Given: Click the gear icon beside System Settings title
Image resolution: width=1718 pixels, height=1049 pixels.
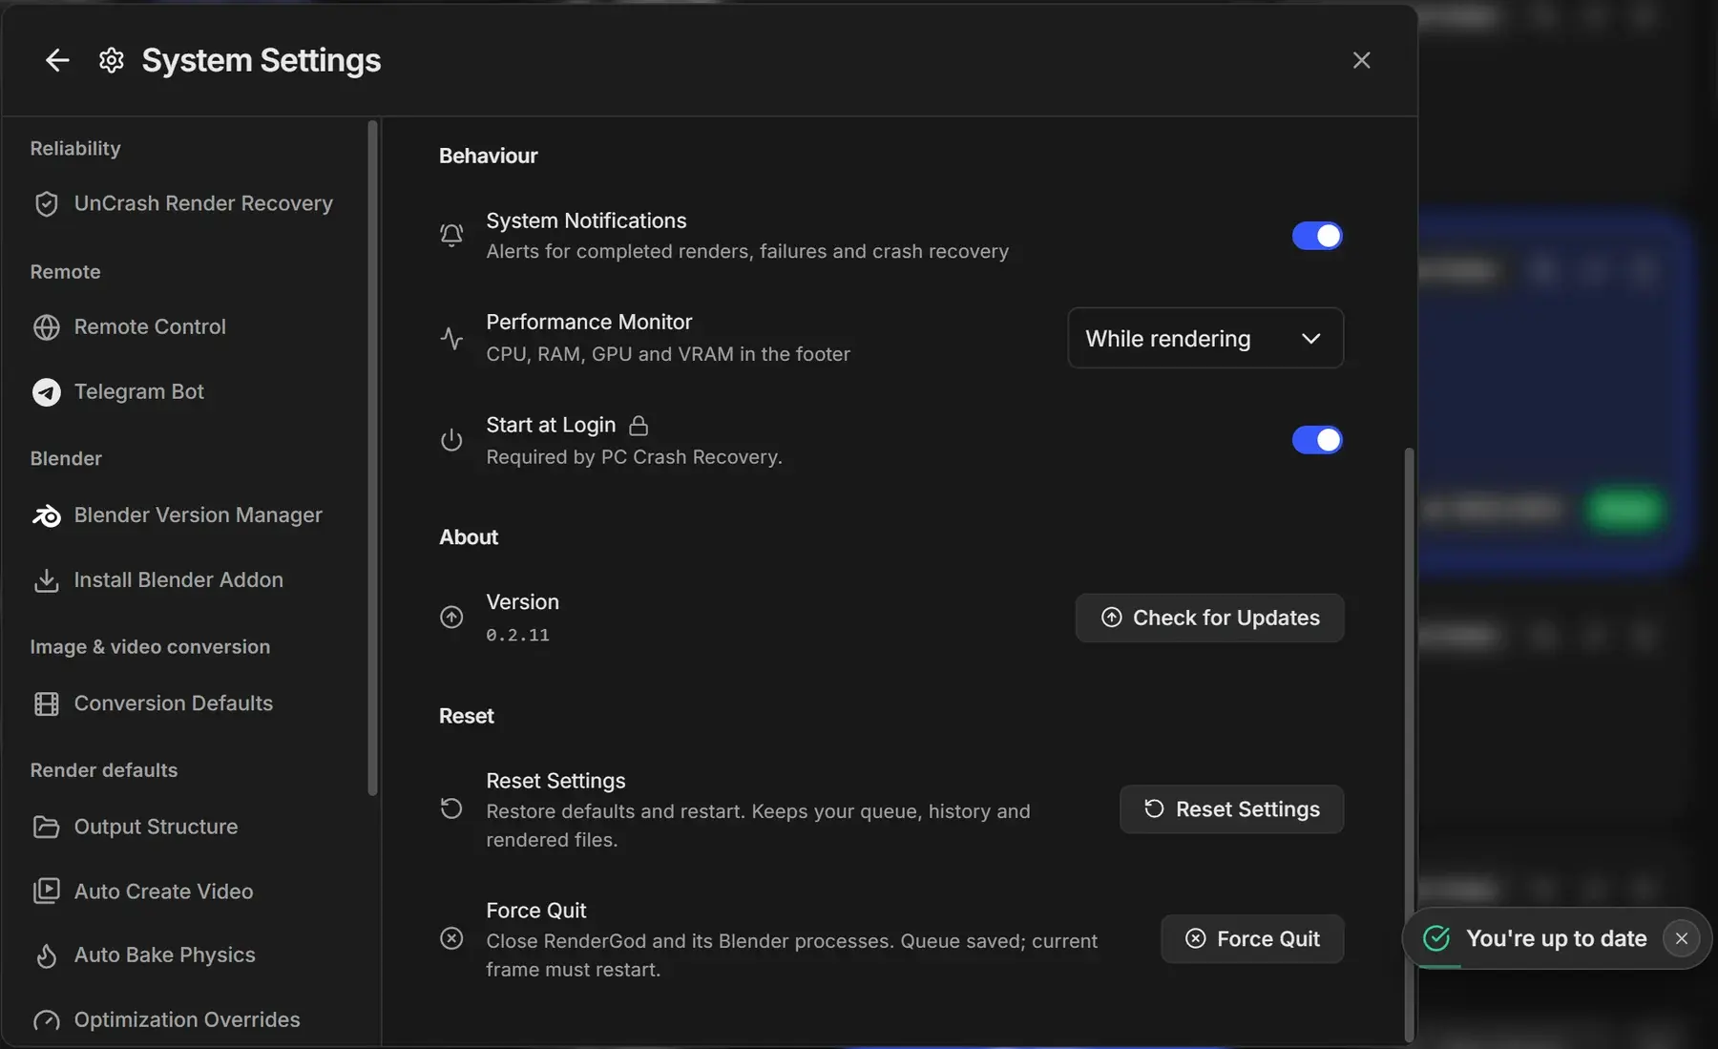Looking at the screenshot, I should (112, 60).
